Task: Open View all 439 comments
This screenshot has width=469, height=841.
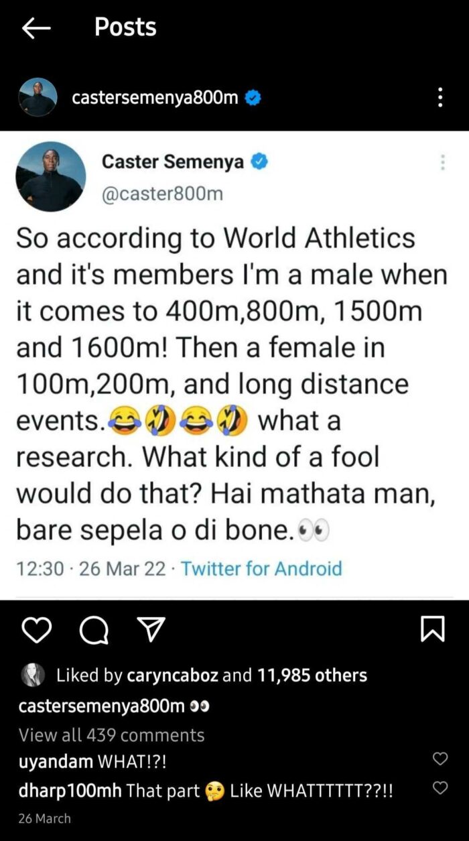Action: (111, 734)
